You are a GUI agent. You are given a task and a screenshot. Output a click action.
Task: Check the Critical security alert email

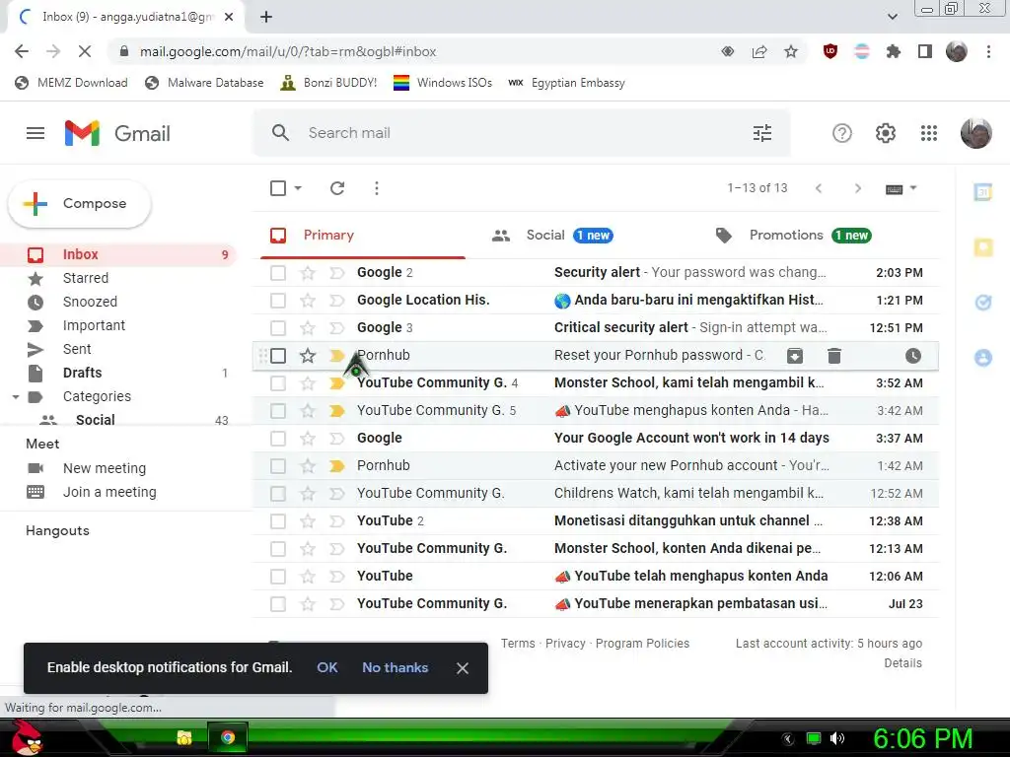coord(278,328)
